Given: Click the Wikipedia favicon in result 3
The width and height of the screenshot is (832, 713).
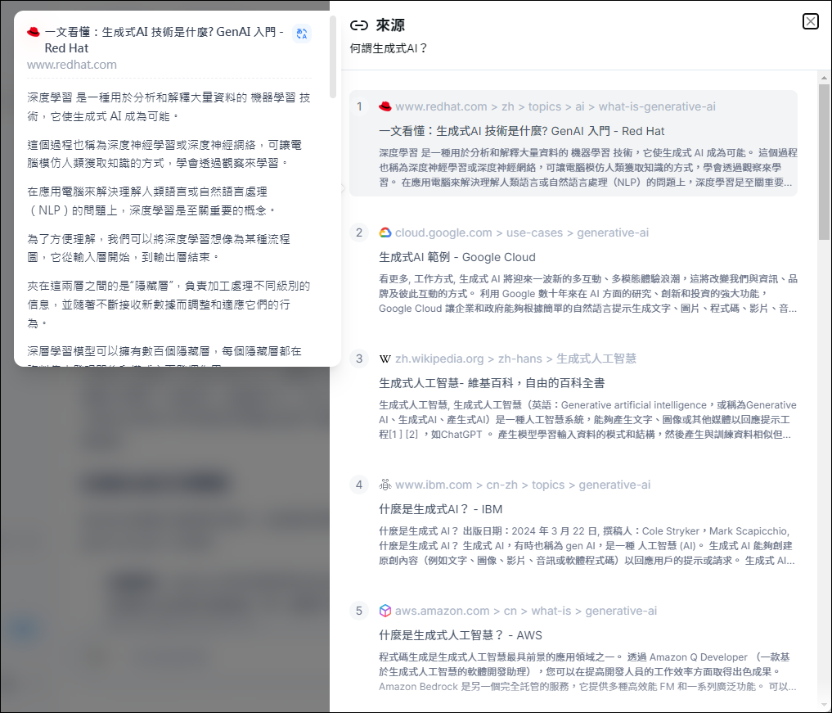Looking at the screenshot, I should tap(385, 359).
